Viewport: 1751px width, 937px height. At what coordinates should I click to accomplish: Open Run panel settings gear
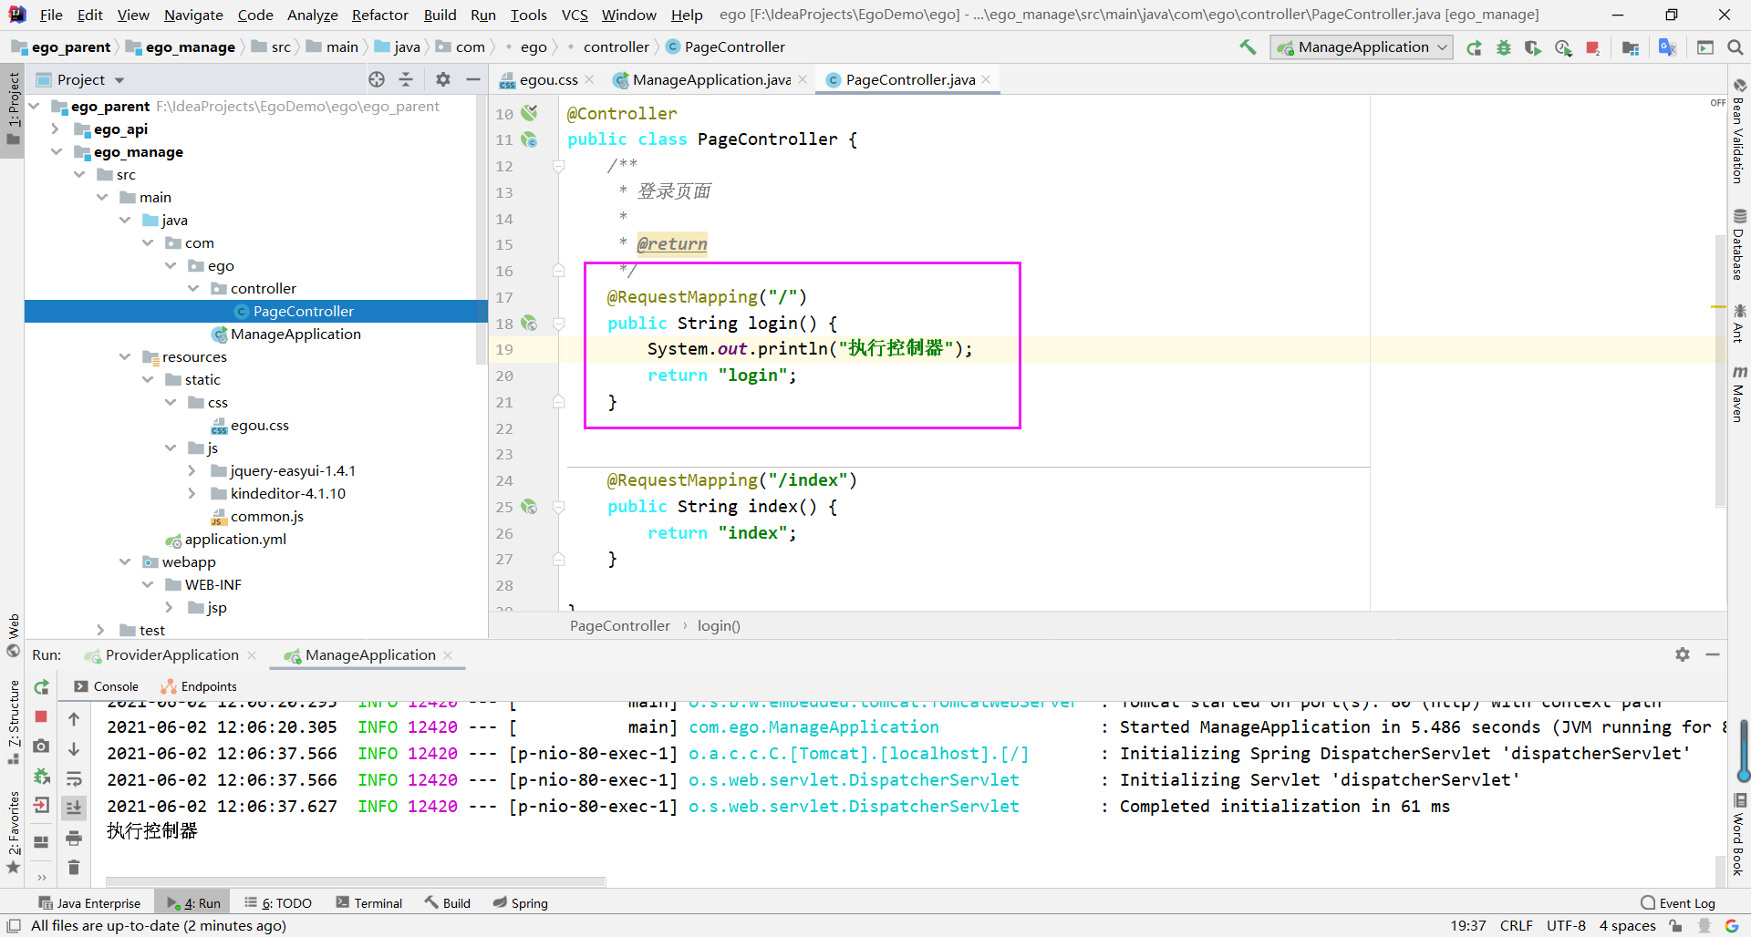(1683, 654)
